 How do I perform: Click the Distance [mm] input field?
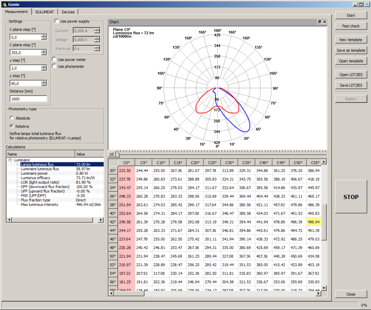click(28, 99)
